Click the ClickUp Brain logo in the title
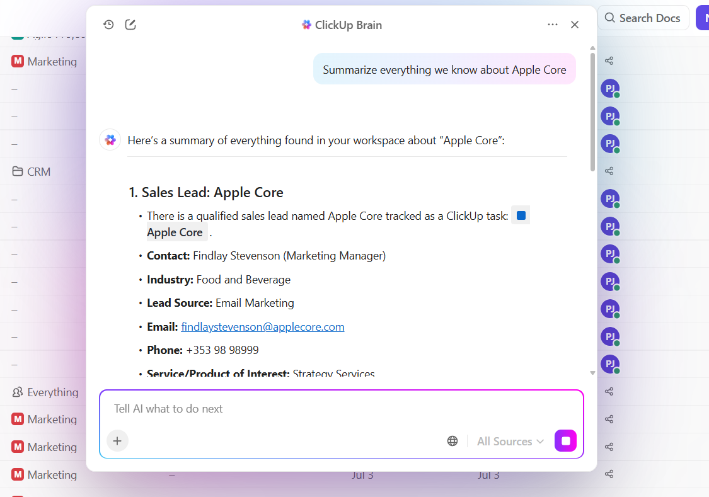Viewport: 709px width, 497px height. click(x=306, y=25)
